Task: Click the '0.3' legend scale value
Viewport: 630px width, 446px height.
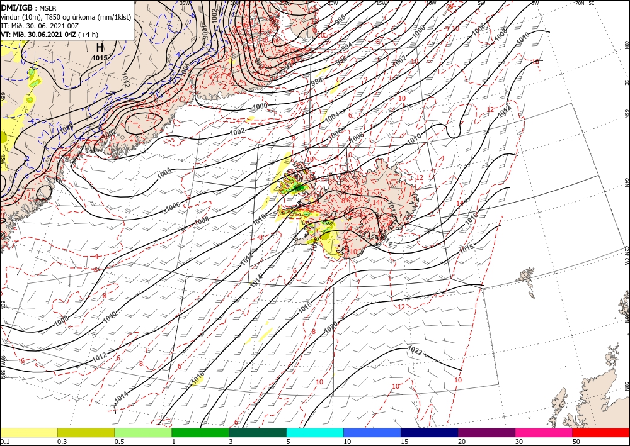Action: pyautogui.click(x=62, y=442)
